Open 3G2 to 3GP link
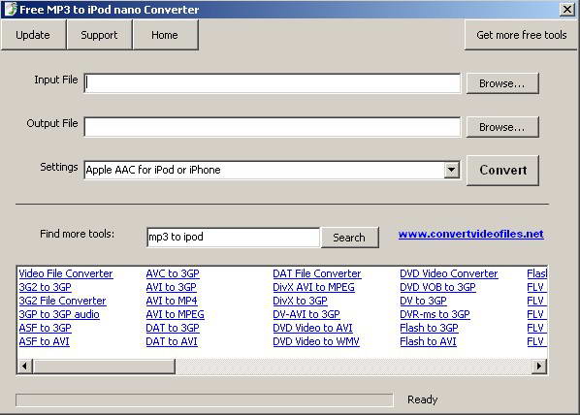This screenshot has width=580, height=415. pyautogui.click(x=46, y=287)
